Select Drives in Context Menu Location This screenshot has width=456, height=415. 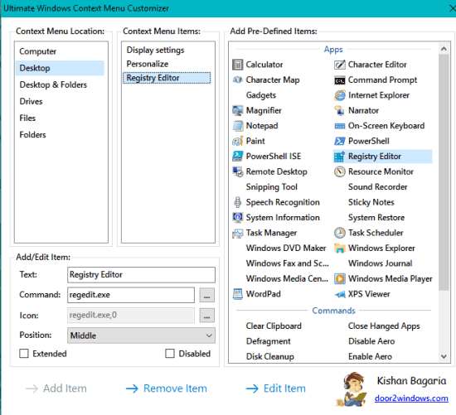(x=60, y=101)
